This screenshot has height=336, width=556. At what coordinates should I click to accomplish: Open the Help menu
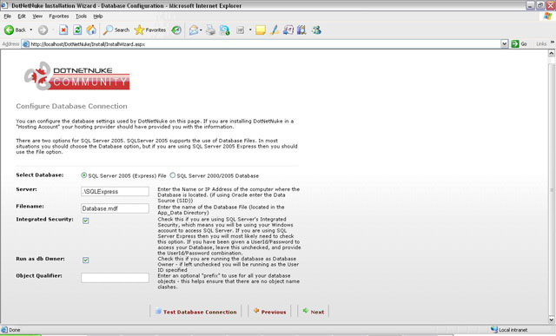click(x=98, y=16)
